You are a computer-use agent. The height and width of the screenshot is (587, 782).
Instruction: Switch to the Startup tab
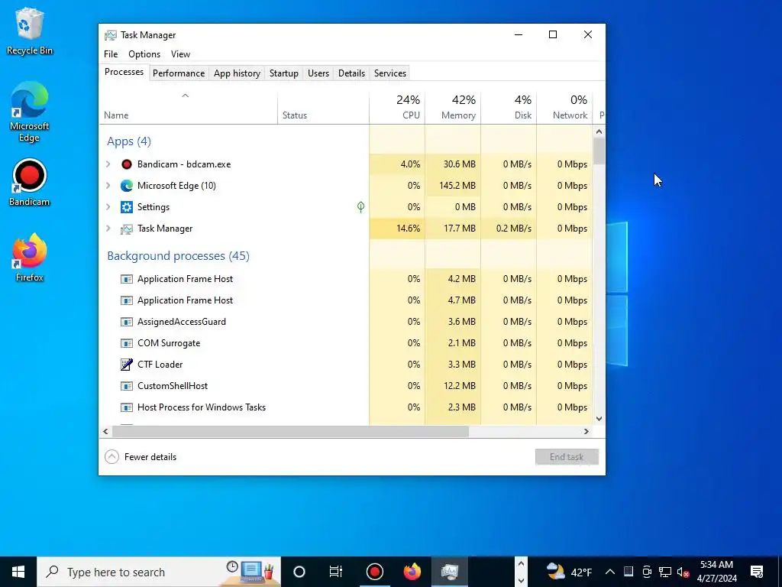(x=284, y=73)
